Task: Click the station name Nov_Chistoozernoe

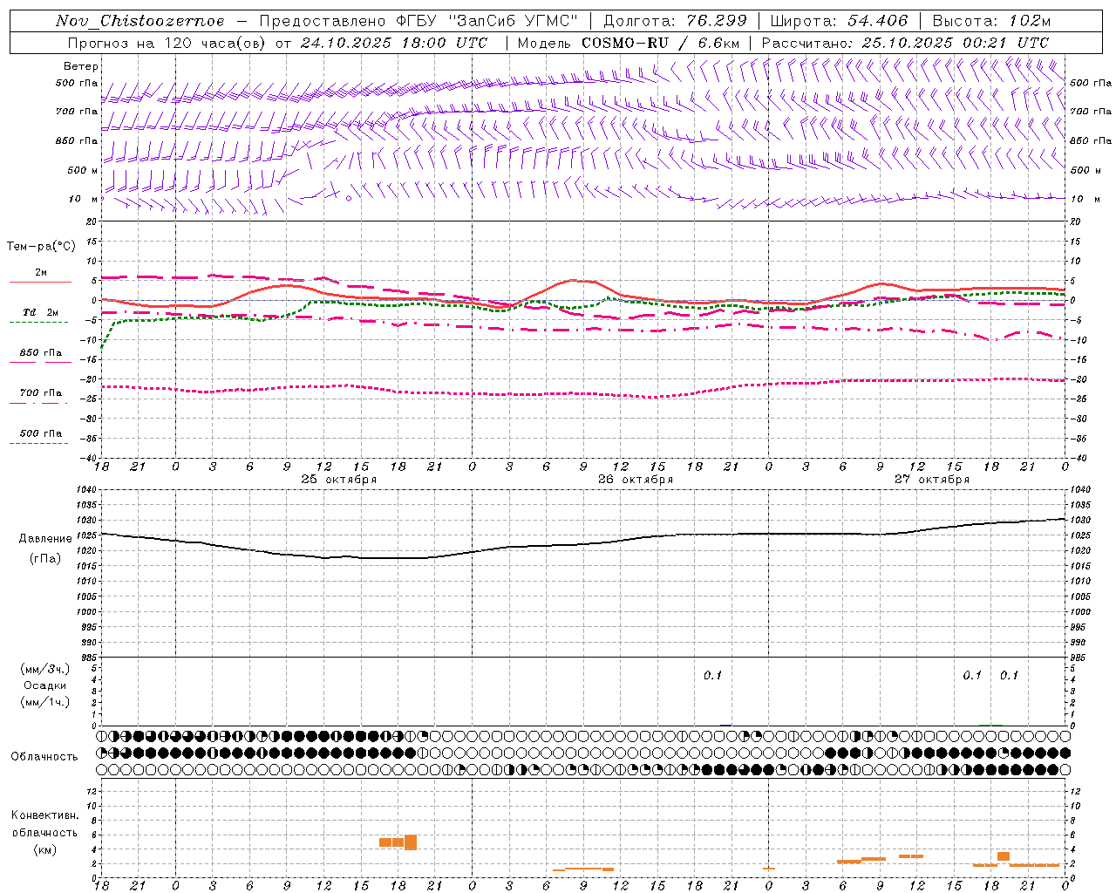Action: pyautogui.click(x=139, y=21)
